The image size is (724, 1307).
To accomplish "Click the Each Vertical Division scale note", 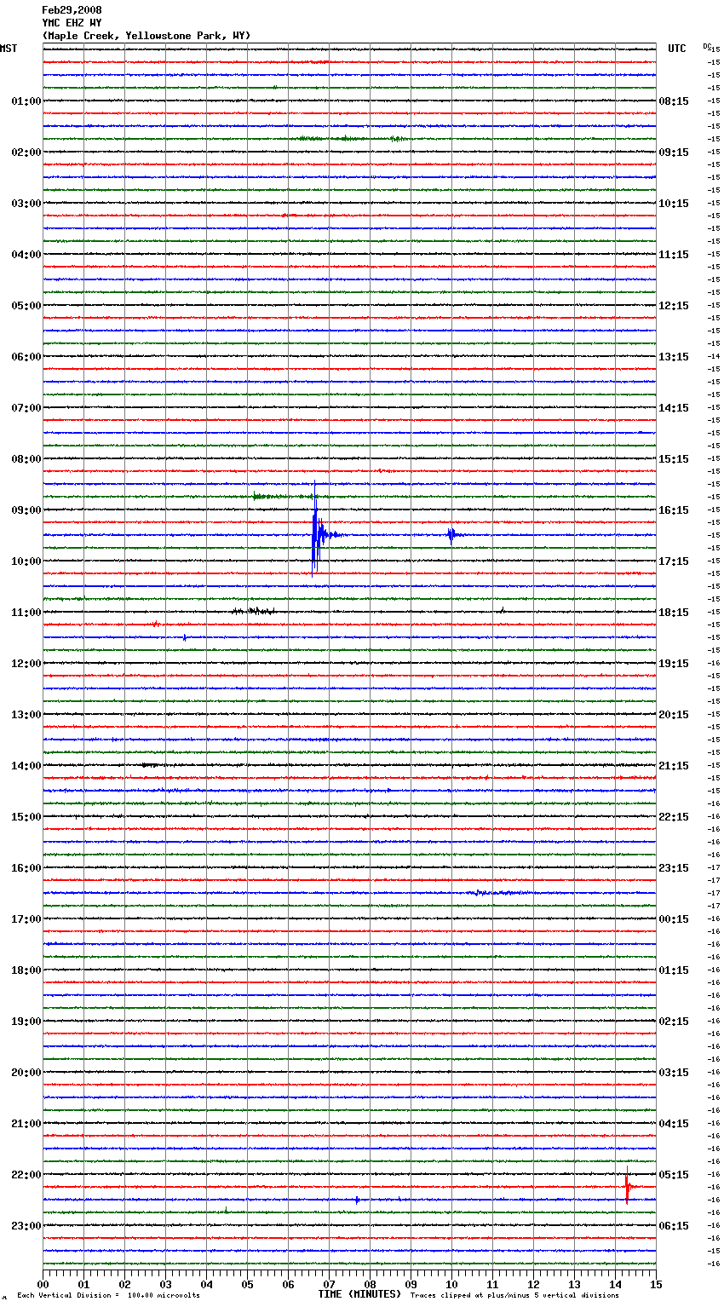I will 108,1296.
